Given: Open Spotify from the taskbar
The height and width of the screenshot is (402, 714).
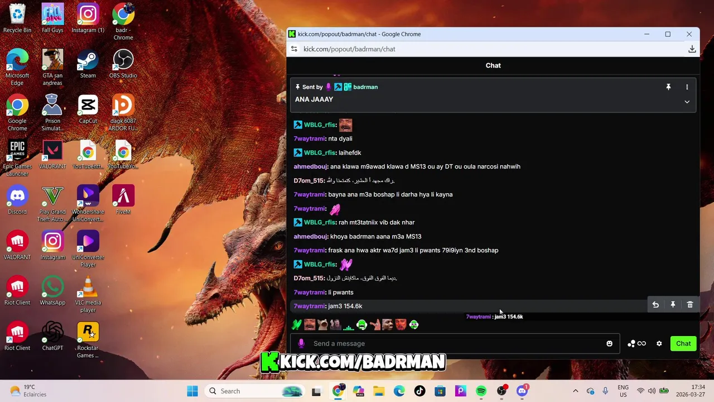Looking at the screenshot, I should click(481, 391).
